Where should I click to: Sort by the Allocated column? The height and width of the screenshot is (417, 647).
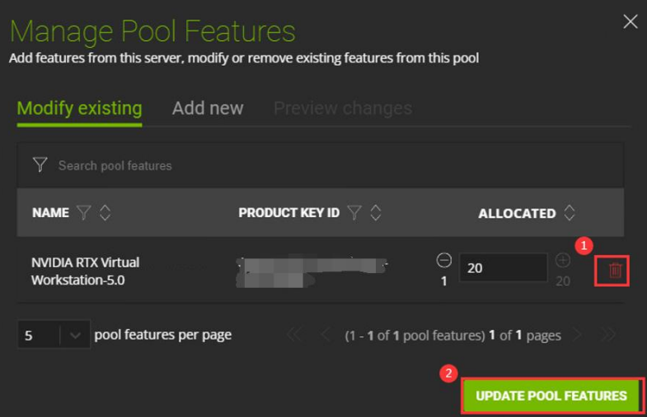point(570,213)
